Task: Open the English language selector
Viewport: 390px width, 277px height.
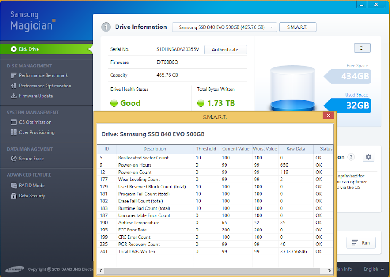Action: [373, 269]
